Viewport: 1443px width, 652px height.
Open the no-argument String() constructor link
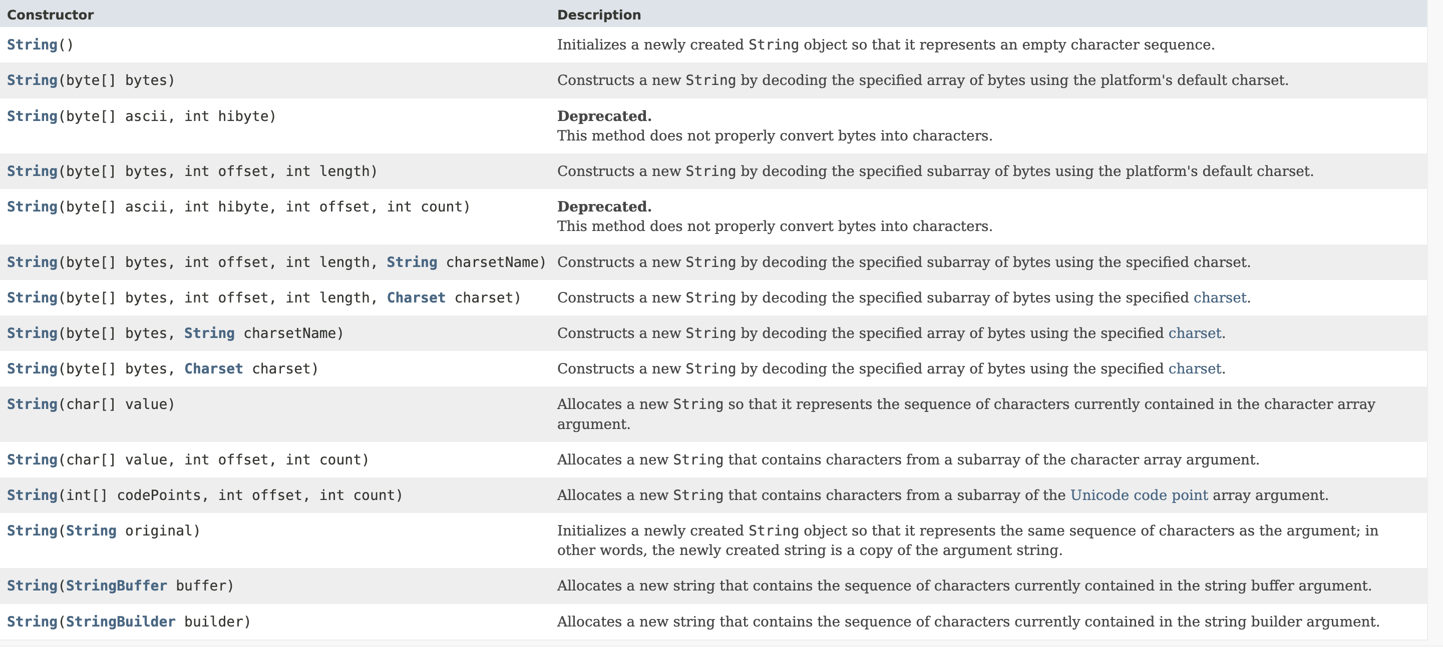tap(32, 44)
